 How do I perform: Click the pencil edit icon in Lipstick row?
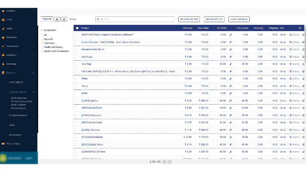tap(231, 101)
